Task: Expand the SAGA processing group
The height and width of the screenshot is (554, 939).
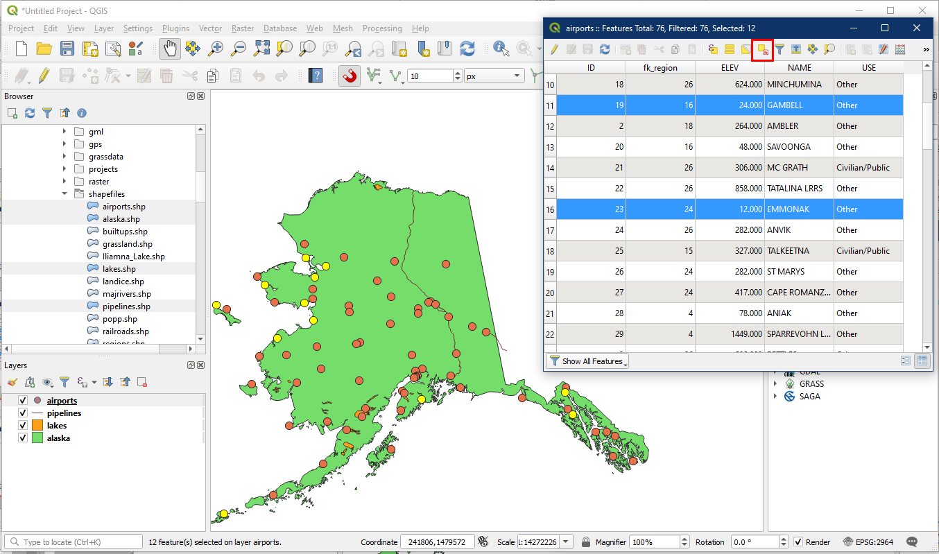Action: point(775,397)
